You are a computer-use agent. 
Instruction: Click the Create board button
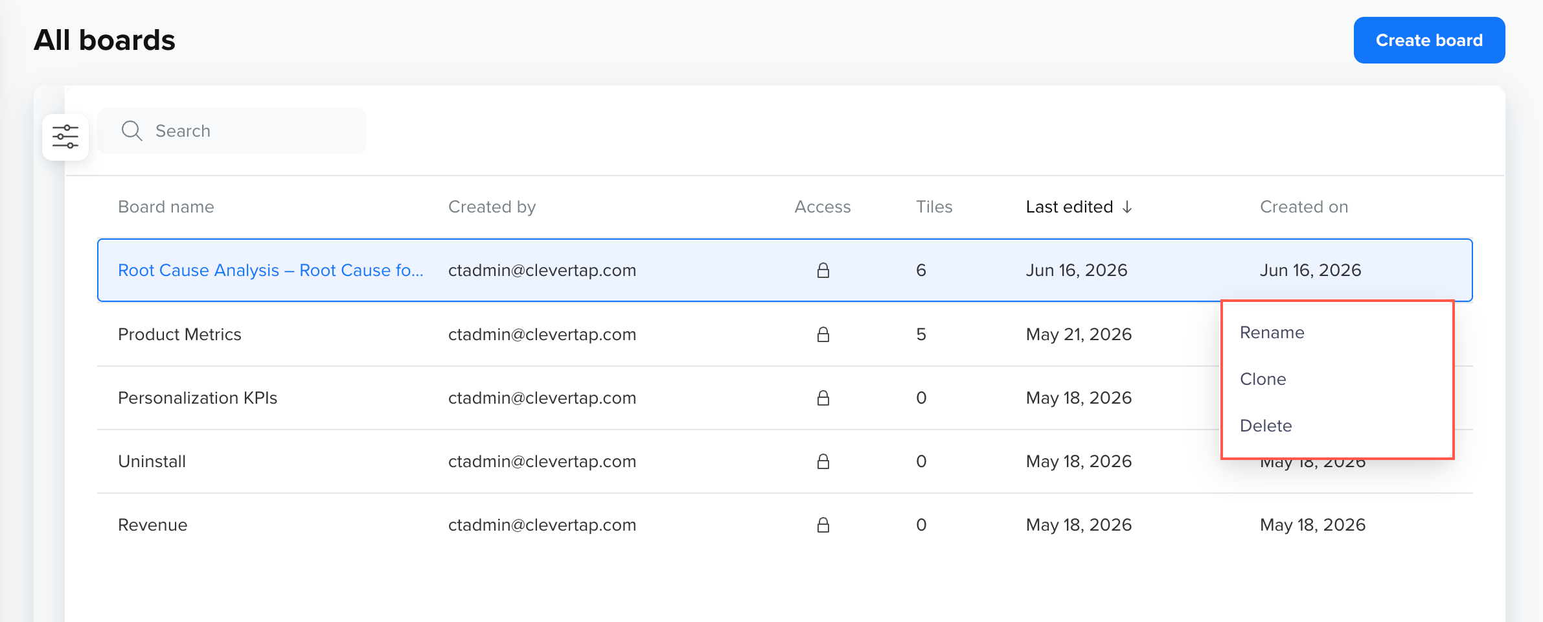tap(1429, 40)
